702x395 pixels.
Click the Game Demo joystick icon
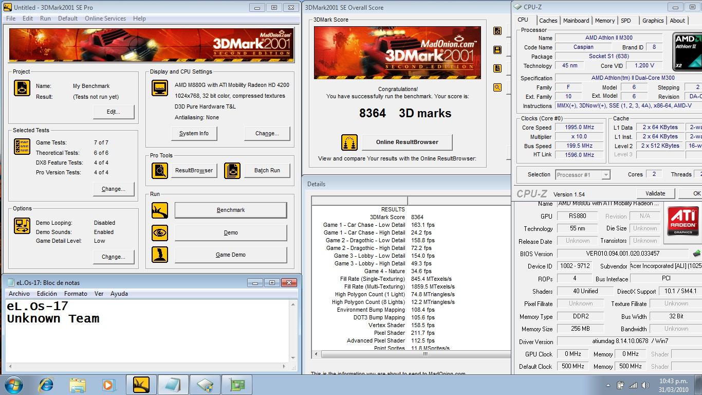160,255
